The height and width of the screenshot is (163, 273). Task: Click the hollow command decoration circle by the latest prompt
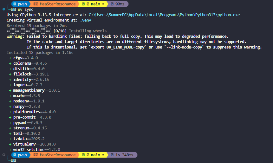coord(3,155)
